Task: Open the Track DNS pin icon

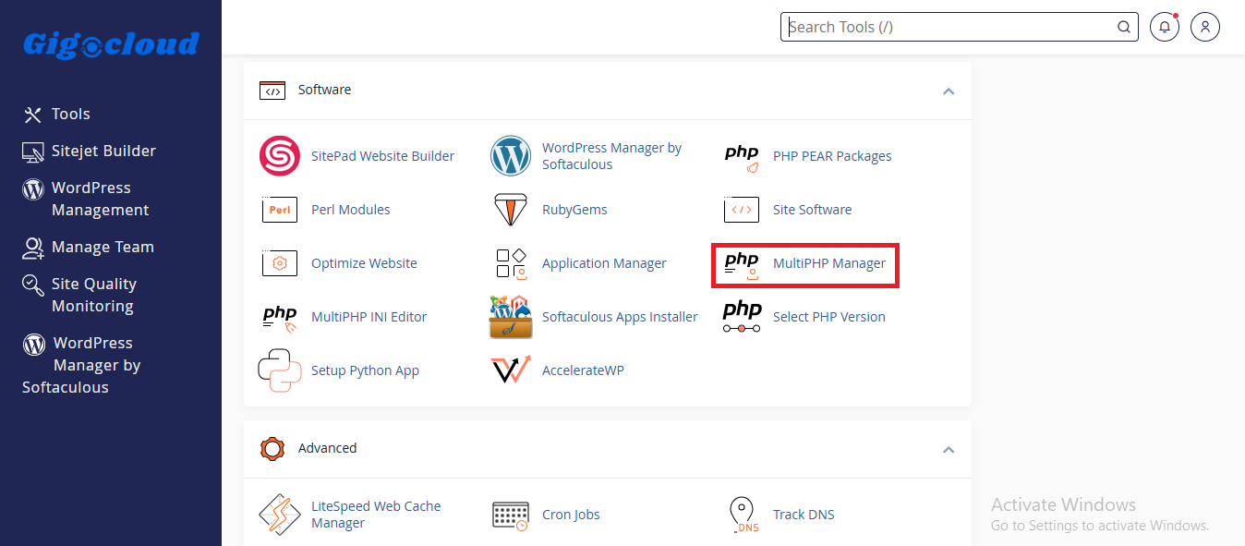Action: tap(743, 516)
